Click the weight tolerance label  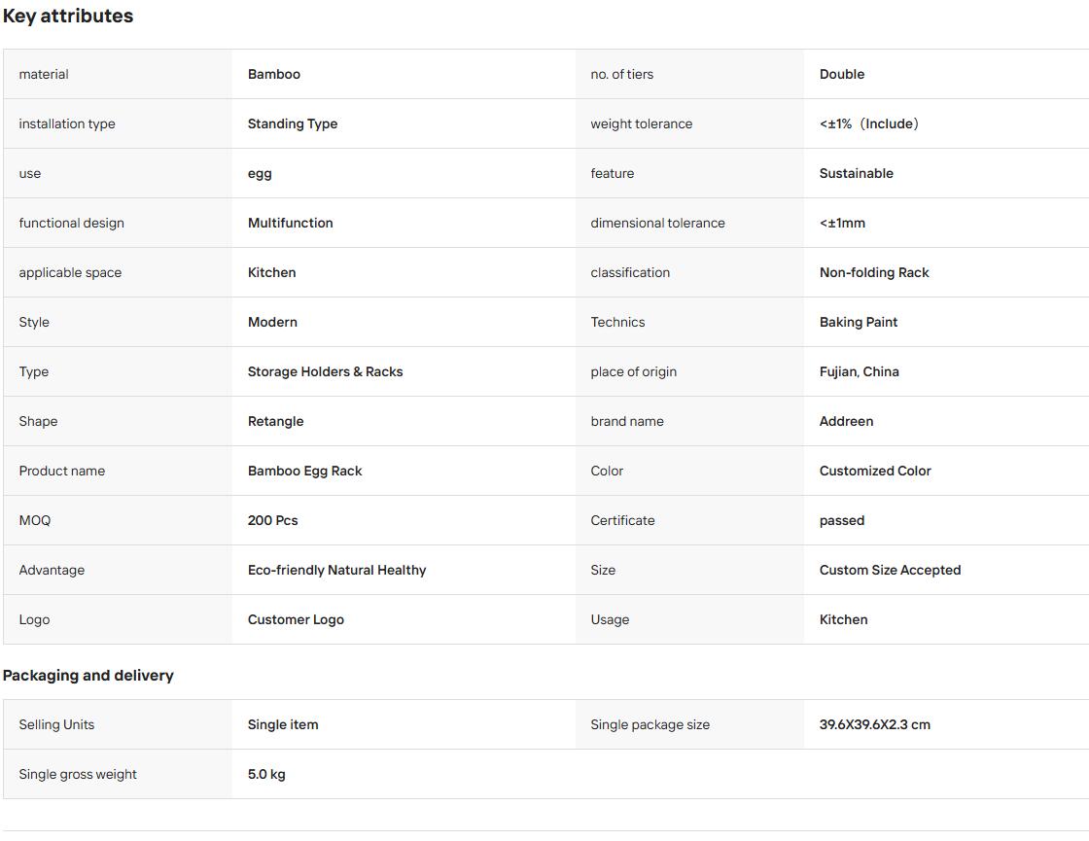point(641,123)
